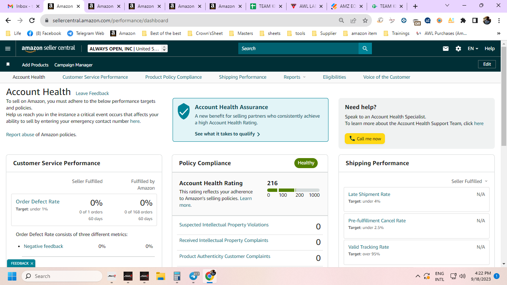The image size is (507, 285).
Task: Show hidden system tray icons
Action: pos(418,276)
